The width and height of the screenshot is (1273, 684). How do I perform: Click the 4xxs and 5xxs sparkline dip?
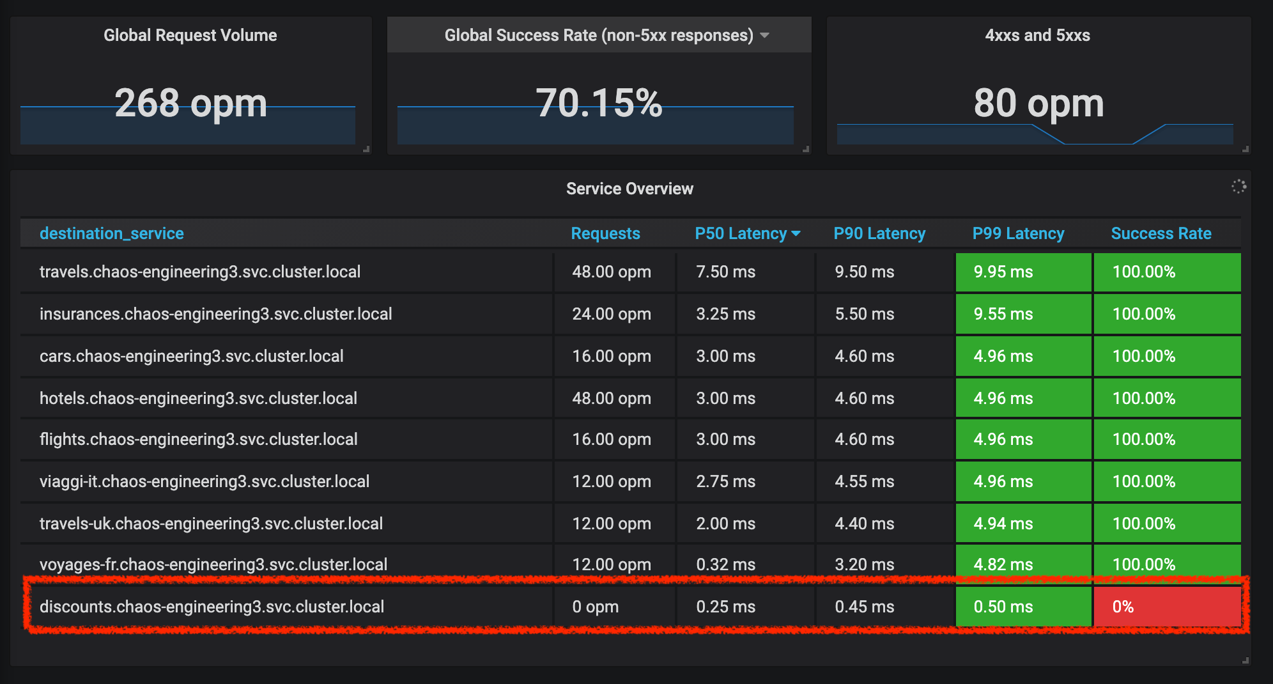[1098, 135]
